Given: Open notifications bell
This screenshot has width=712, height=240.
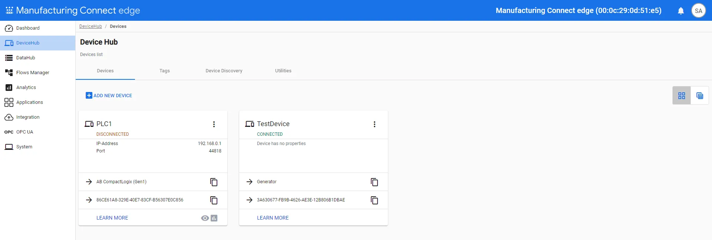Looking at the screenshot, I should tap(681, 11).
